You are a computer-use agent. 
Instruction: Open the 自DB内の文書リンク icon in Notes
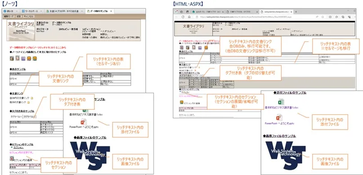[32, 98]
